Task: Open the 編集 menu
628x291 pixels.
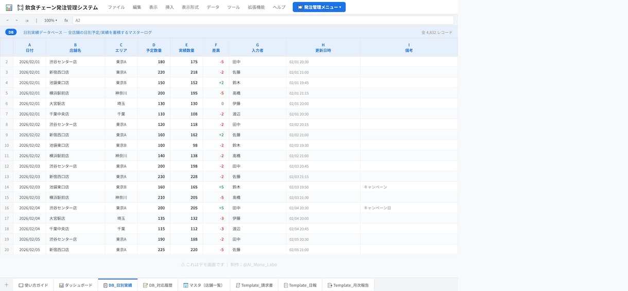Action: 136,7
